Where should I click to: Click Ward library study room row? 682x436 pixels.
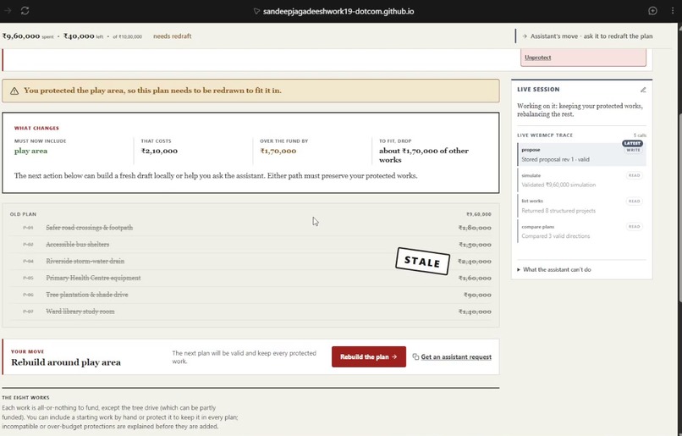click(x=250, y=312)
